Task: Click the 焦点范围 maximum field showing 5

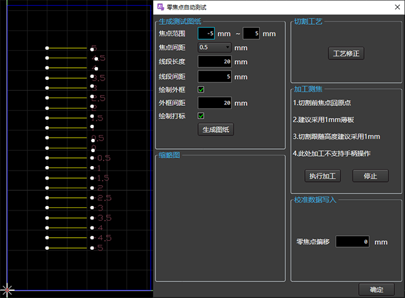Action: 251,33
